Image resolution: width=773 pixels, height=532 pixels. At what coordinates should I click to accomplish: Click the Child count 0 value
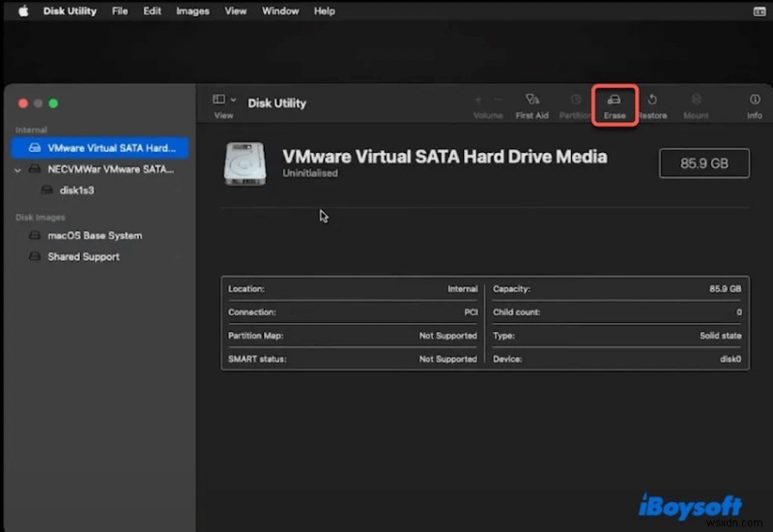[x=739, y=311]
